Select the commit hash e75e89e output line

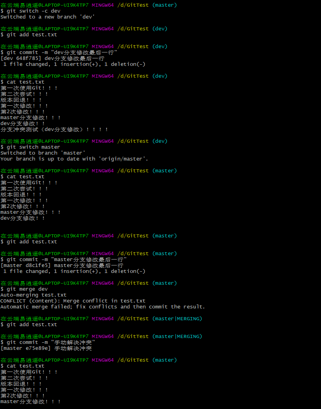pos(46,348)
